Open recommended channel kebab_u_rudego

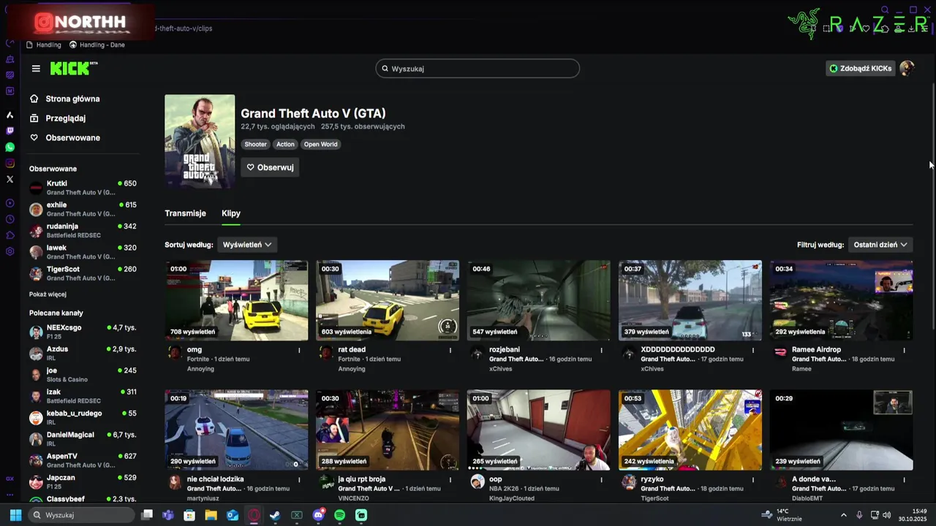(83, 417)
